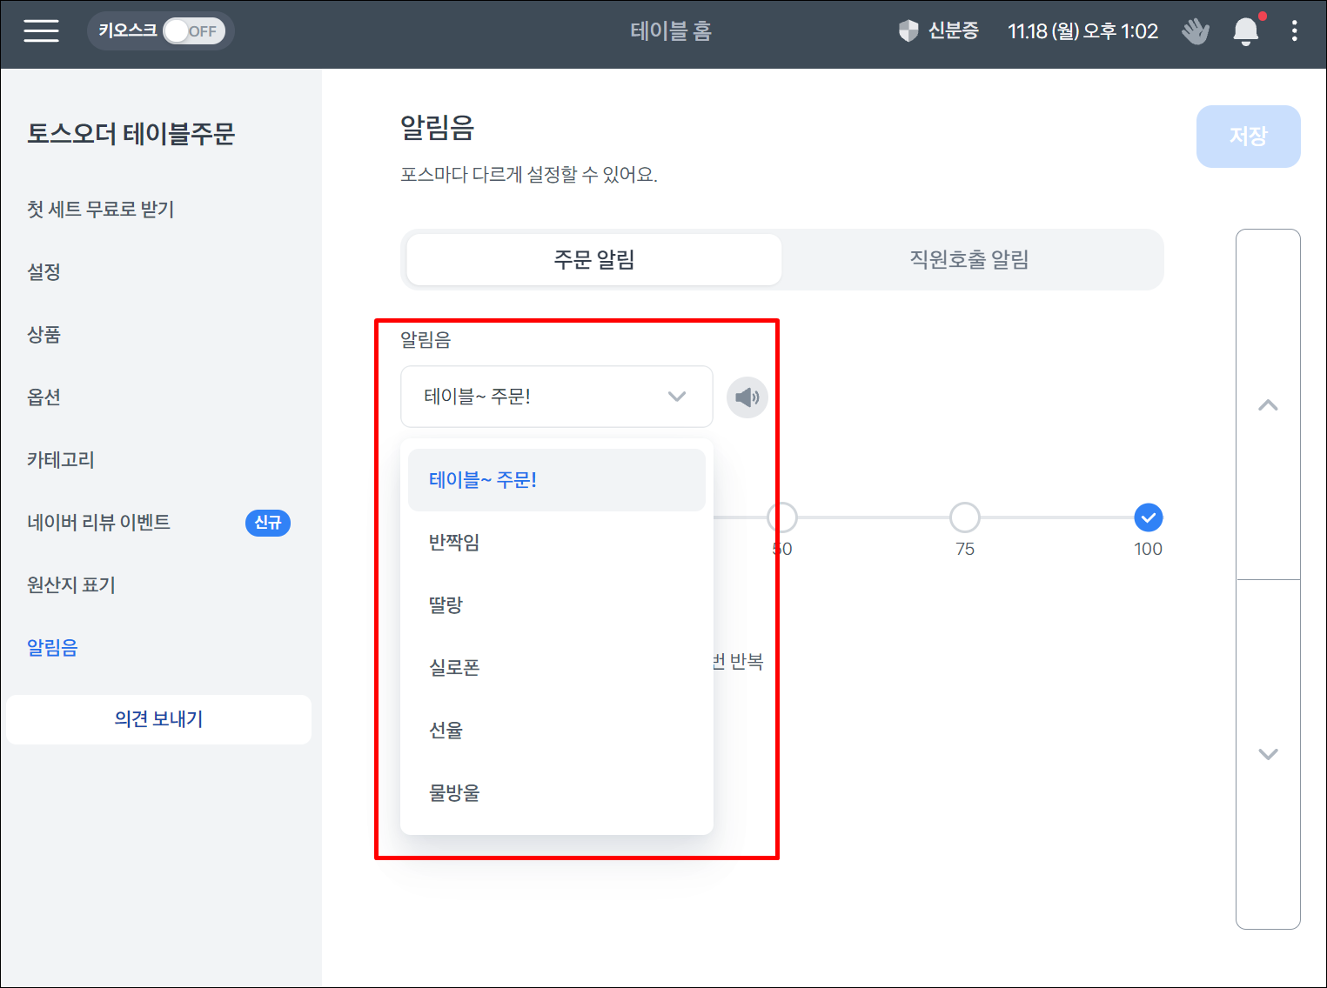Open the notification bell
Screen dimensions: 1327x988
[1245, 31]
